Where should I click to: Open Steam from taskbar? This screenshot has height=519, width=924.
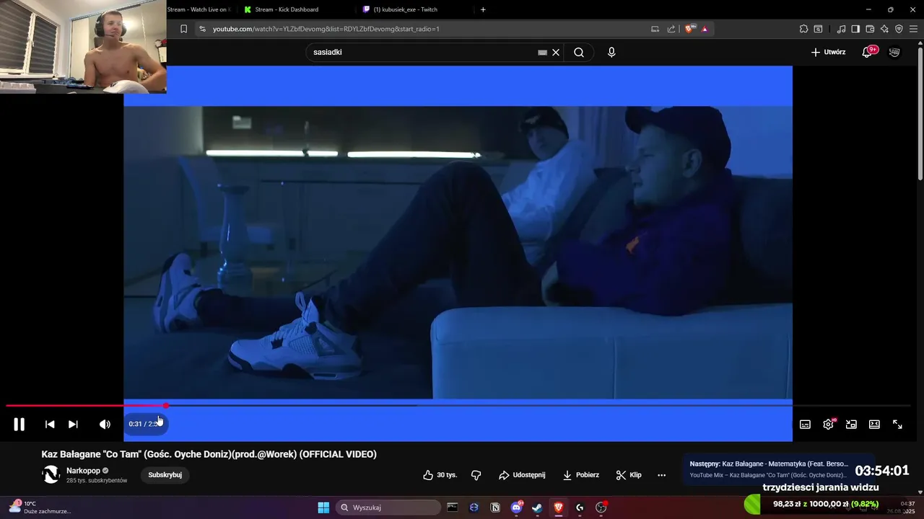pos(537,507)
